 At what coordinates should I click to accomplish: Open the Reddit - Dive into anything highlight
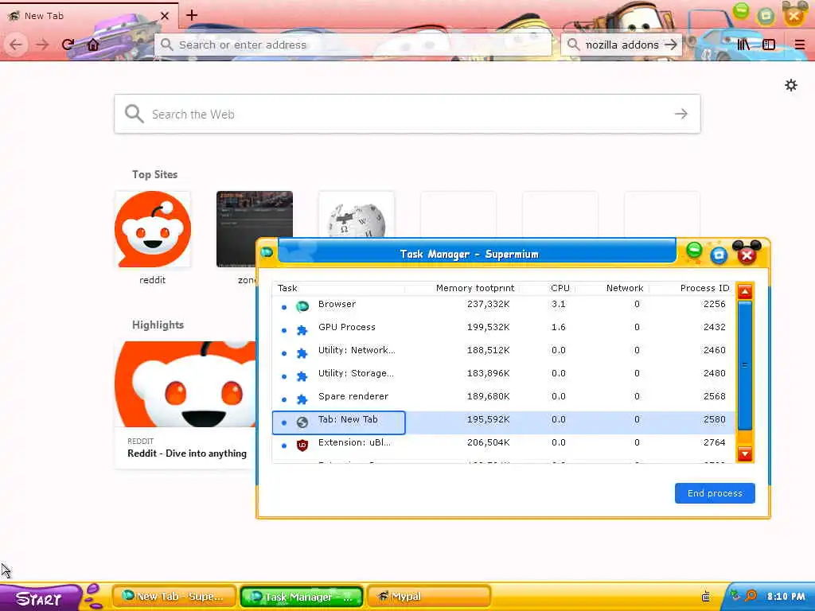185,405
